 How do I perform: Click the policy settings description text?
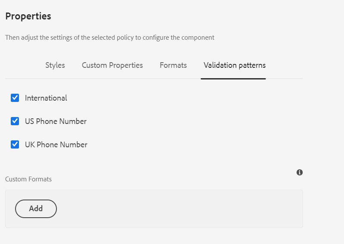109,38
